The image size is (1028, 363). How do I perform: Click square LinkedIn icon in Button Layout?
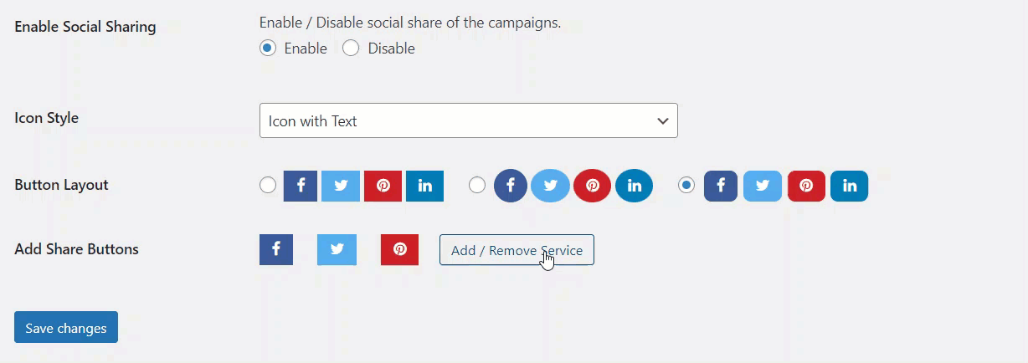(x=424, y=186)
